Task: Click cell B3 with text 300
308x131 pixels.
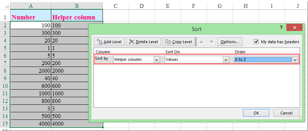Action: point(70,33)
